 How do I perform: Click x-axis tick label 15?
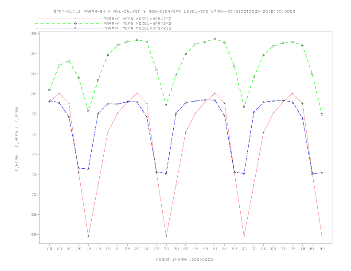tap(98, 249)
